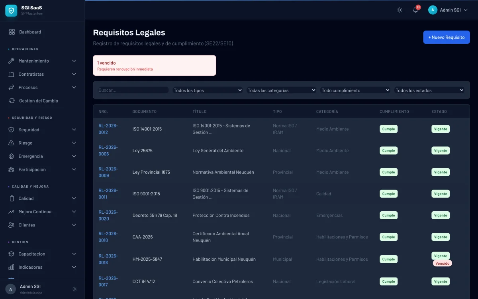
Task: Expand the Contratistas sidebar section
Action: point(74,74)
